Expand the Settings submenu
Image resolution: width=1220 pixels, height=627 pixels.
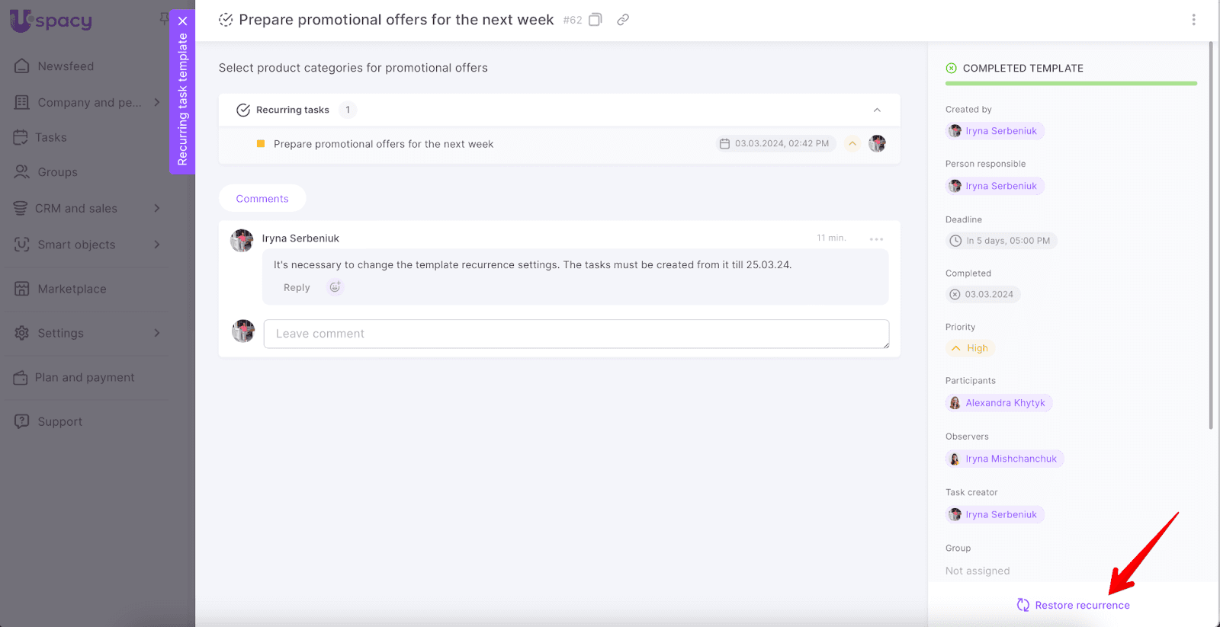pos(156,333)
